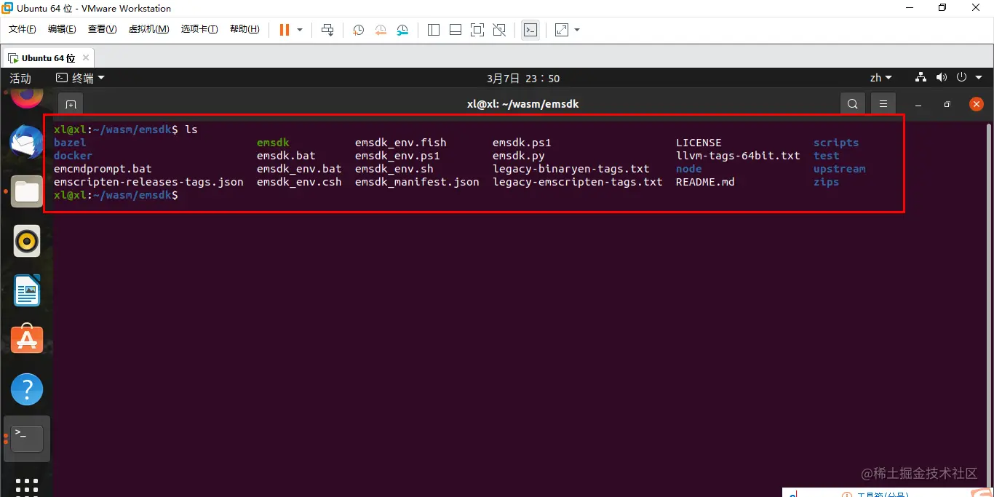Open the 选项卡(T) menu

pos(199,29)
